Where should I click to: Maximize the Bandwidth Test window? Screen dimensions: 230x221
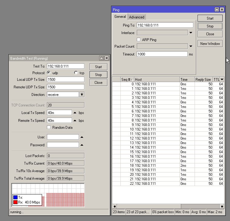click(101, 58)
